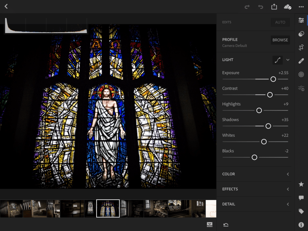308x231 pixels.
Task: Collapse the Light panel chevron
Action: coord(288,60)
